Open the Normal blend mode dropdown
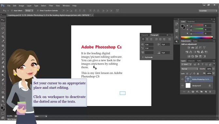This screenshot has height=124, width=219. [x=190, y=69]
